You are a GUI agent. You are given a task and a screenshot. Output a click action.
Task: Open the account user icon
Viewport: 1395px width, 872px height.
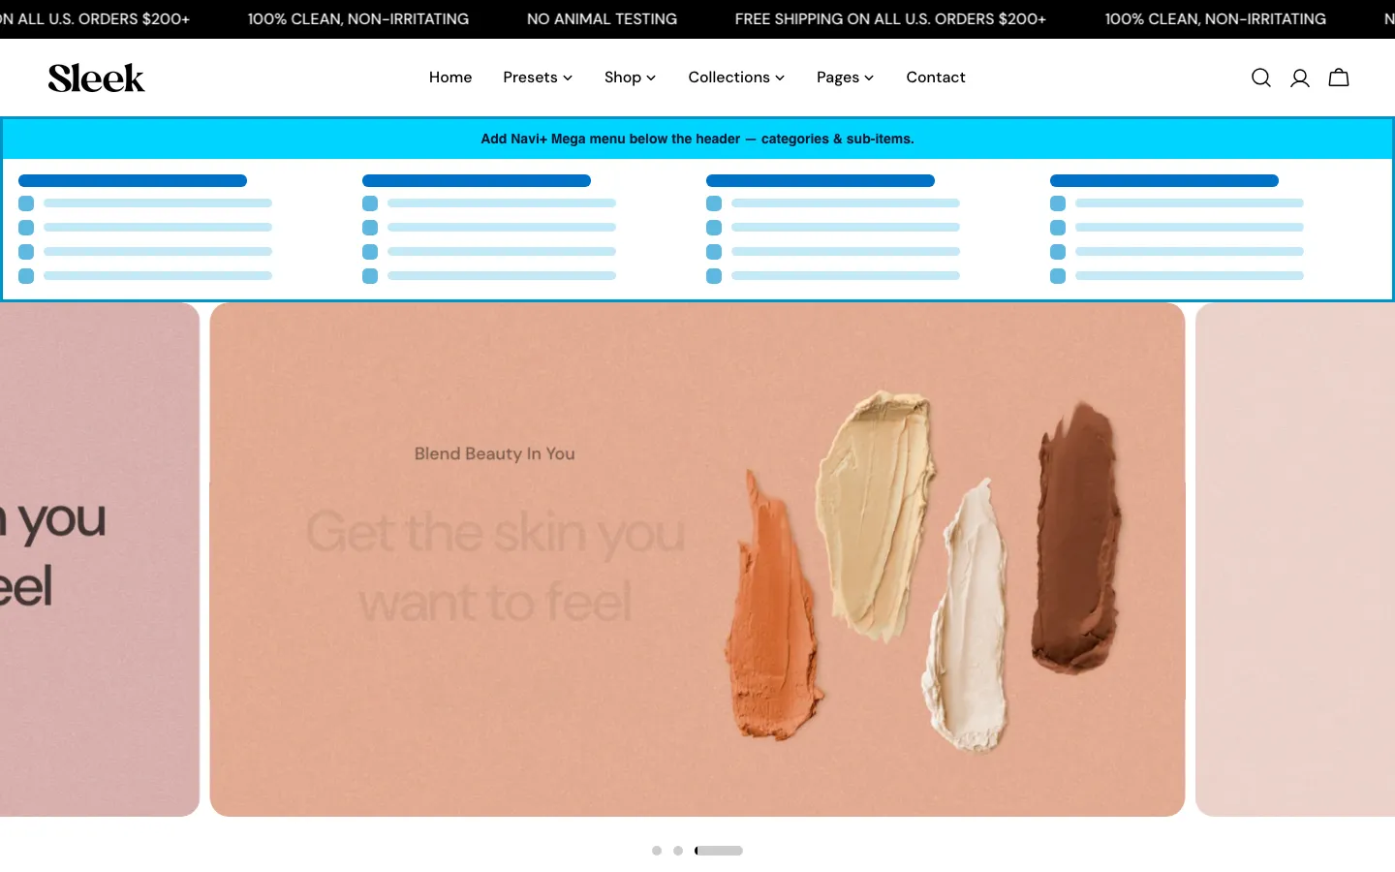[x=1300, y=78]
